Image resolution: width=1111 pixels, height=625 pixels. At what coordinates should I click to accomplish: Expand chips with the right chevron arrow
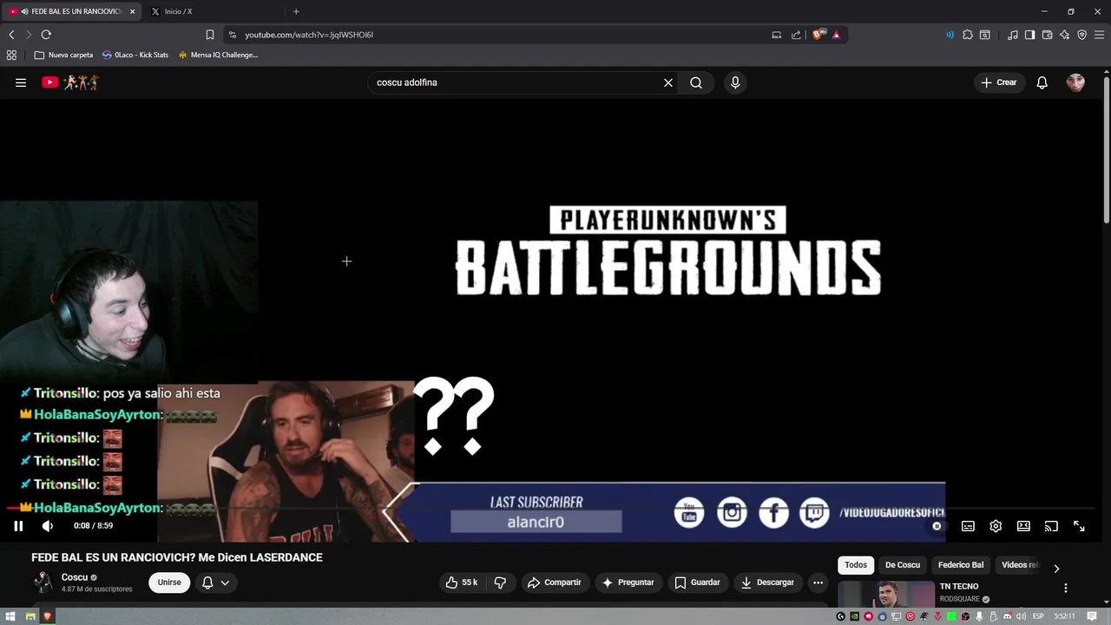[1056, 569]
